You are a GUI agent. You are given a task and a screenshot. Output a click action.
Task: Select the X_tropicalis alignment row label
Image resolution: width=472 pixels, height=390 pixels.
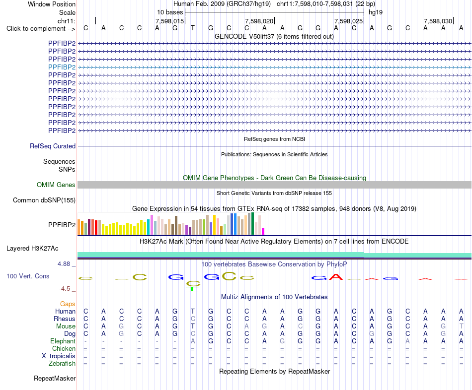(x=59, y=356)
